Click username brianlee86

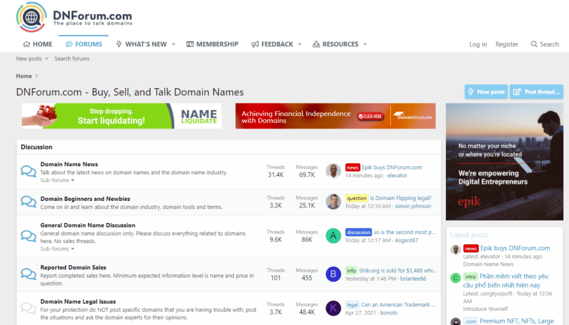(413, 279)
